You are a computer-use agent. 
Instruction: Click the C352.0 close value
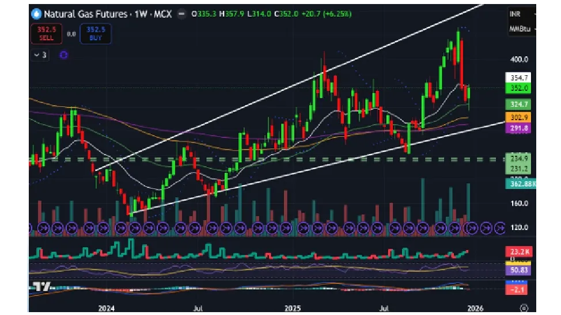coord(286,14)
